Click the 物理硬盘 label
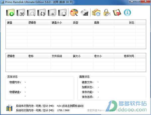Screen dimensions: 151x115 tap(15, 92)
